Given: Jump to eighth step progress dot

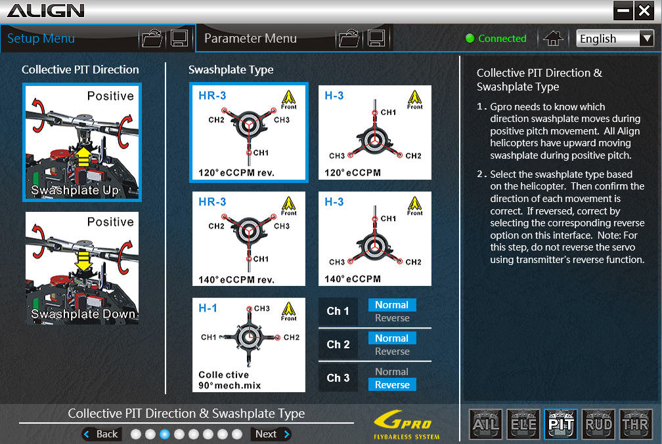Looking at the screenshot, I should (x=237, y=434).
